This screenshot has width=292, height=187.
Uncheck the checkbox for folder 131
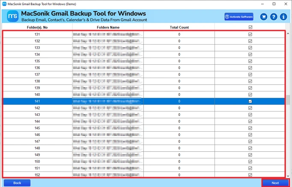point(250,34)
